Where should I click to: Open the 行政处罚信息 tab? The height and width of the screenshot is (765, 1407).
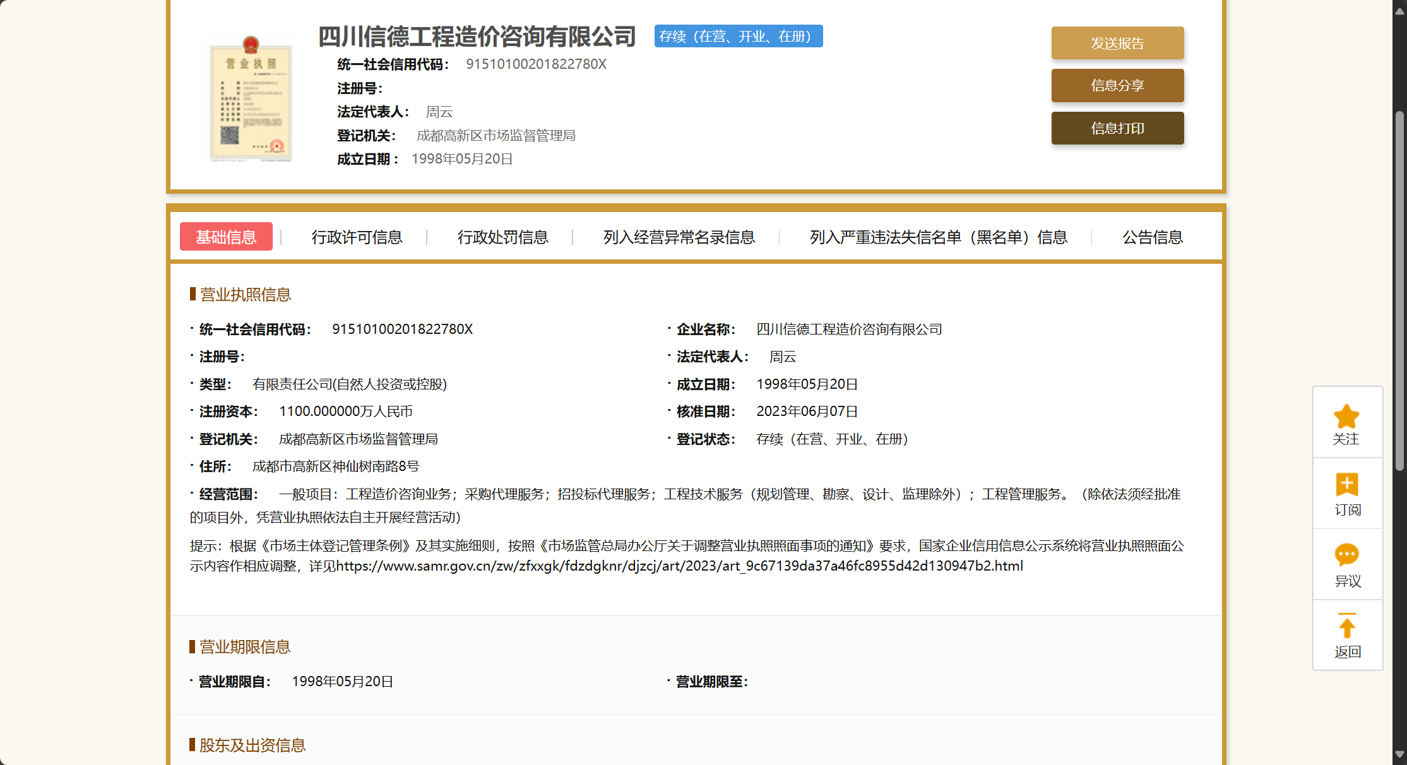[x=502, y=237]
